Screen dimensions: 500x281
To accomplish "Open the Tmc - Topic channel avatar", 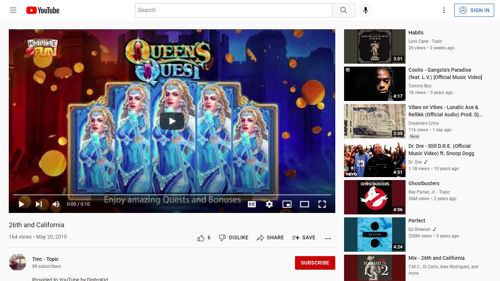I will (18, 263).
